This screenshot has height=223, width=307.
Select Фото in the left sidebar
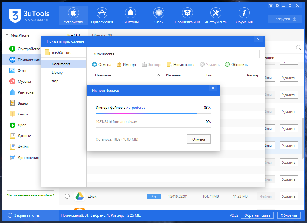click(x=22, y=71)
